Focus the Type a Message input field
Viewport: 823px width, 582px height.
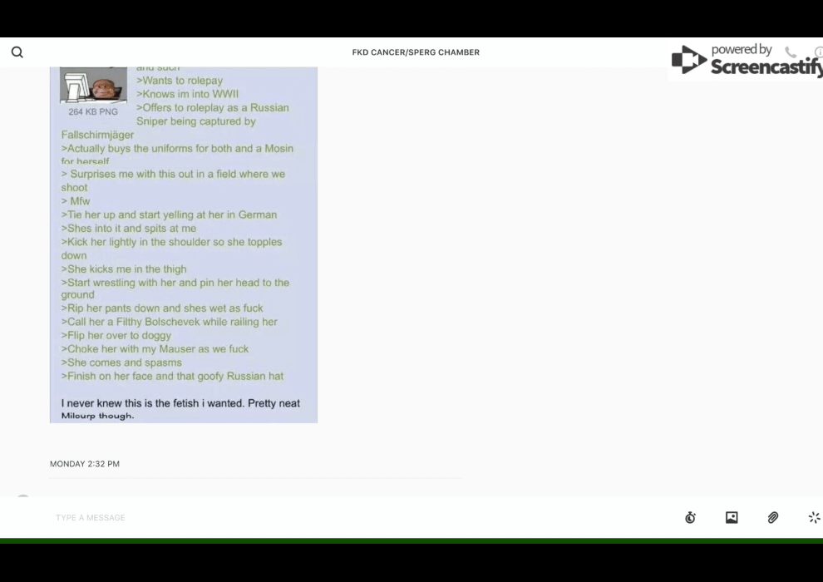333,518
